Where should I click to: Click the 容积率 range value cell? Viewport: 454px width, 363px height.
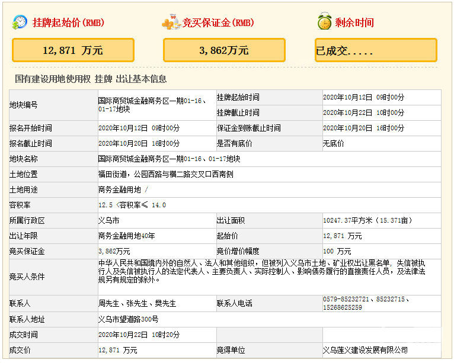[x=132, y=205]
